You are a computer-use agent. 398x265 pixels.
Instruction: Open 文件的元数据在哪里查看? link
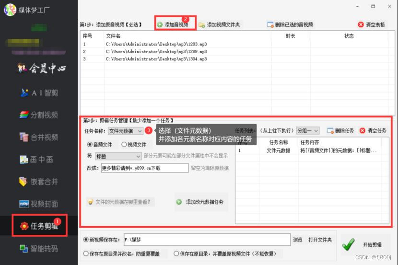(x=123, y=202)
